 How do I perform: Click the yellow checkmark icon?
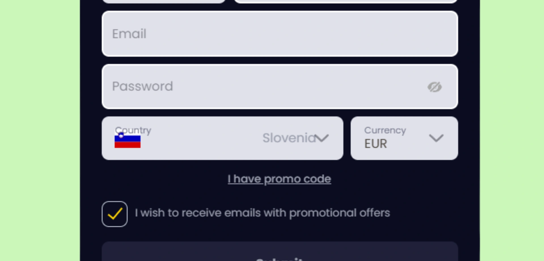115,214
